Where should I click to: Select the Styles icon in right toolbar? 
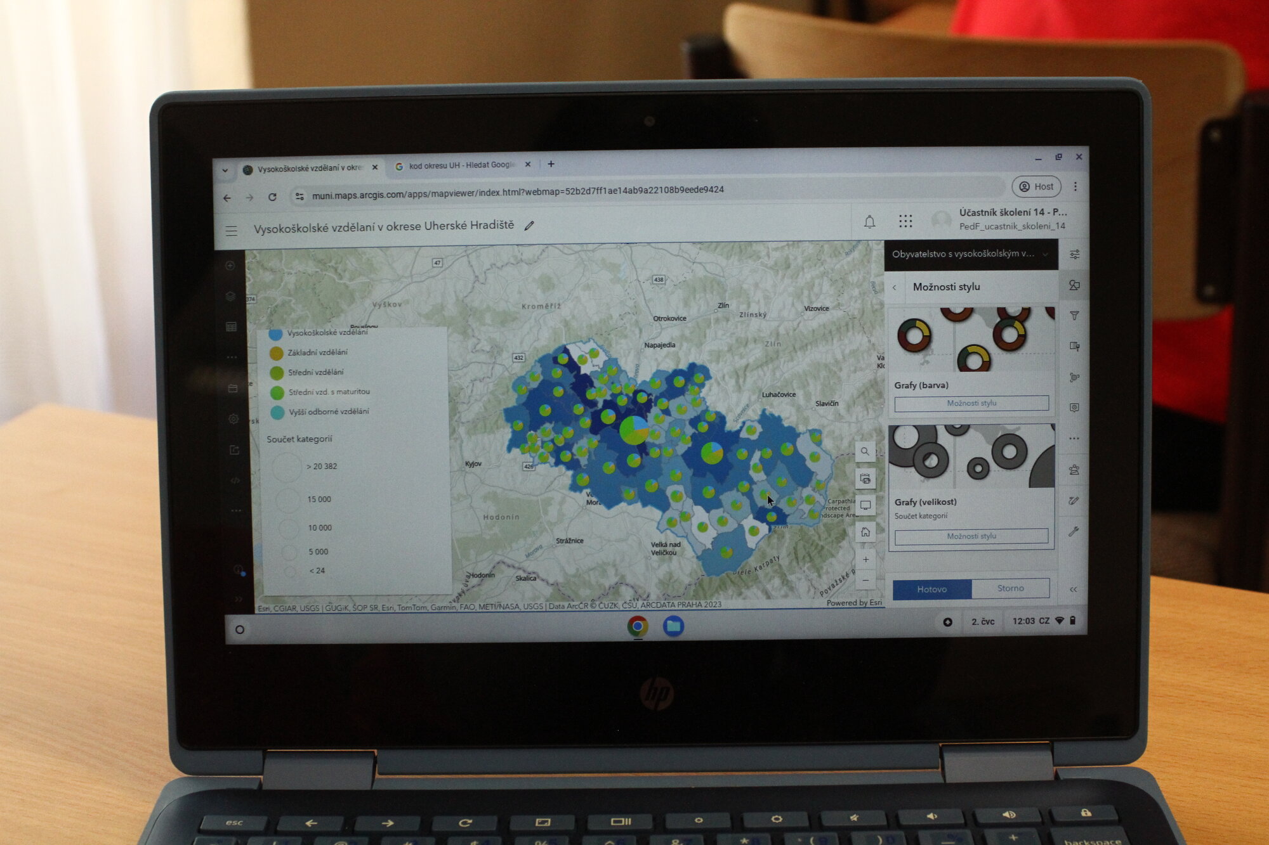[1074, 285]
